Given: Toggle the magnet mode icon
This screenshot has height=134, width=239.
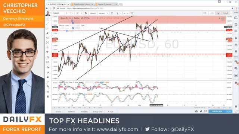Looking at the screenshot, I should tap(48, 67).
